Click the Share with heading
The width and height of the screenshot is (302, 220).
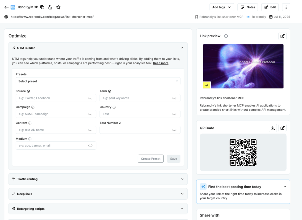coord(210,215)
